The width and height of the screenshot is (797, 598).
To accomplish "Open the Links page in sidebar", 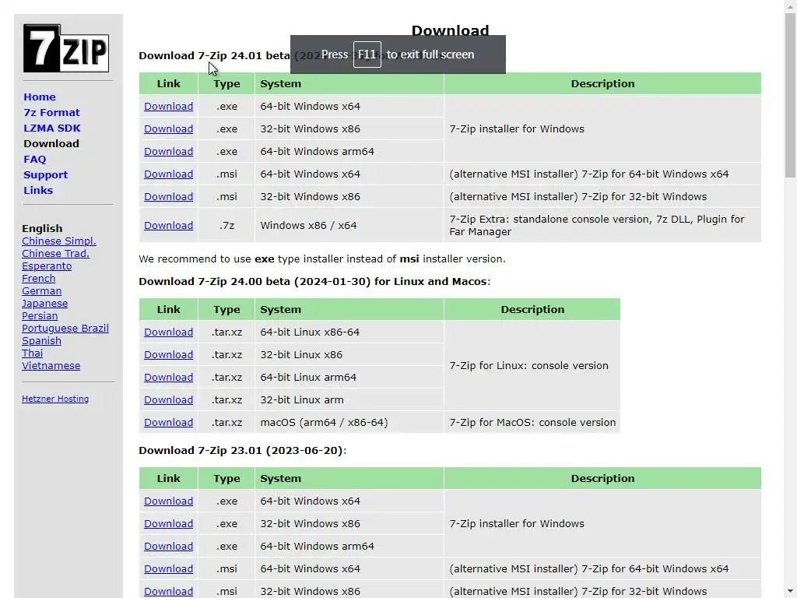I will (38, 190).
